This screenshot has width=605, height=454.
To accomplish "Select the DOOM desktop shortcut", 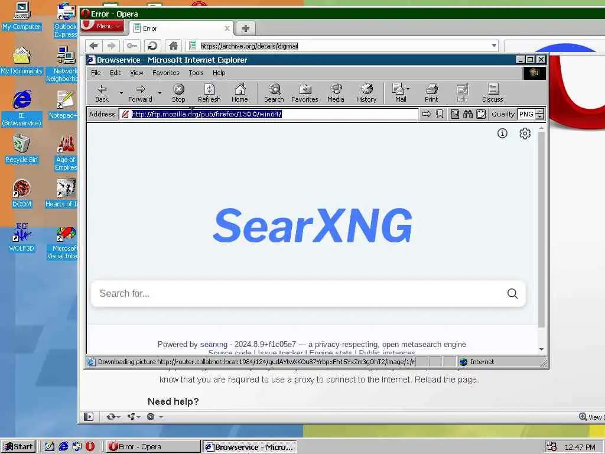I will tap(21, 194).
